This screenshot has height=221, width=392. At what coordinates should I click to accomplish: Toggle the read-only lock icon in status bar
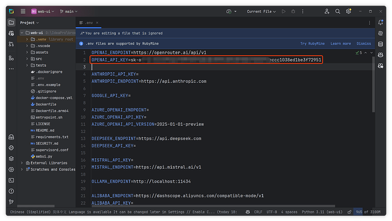(349, 212)
